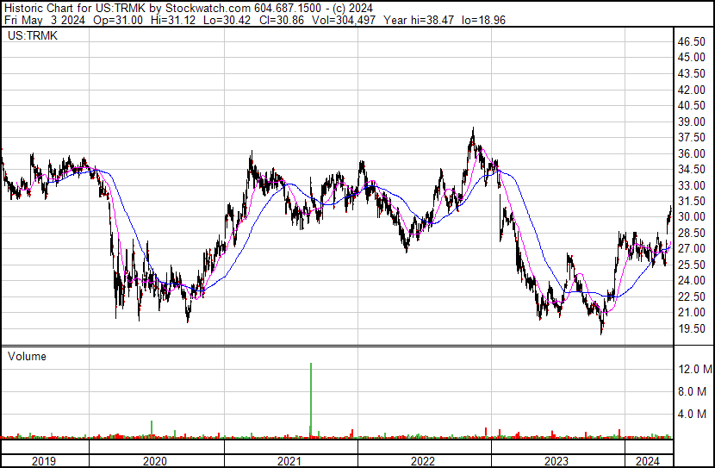This screenshot has width=715, height=468.
Task: Click the 'US:TRMK' ticker label in chart
Action: coord(33,35)
